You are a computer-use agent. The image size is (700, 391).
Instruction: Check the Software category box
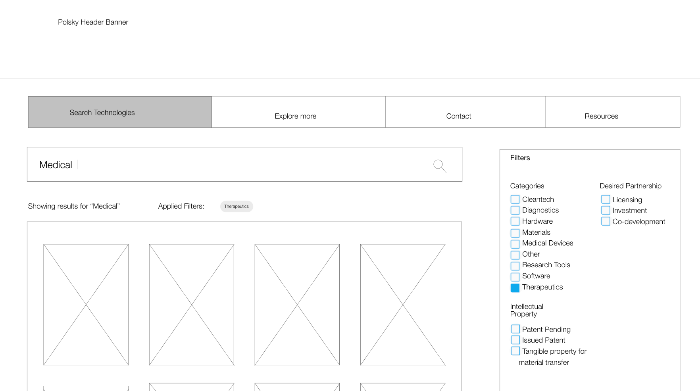pyautogui.click(x=515, y=277)
